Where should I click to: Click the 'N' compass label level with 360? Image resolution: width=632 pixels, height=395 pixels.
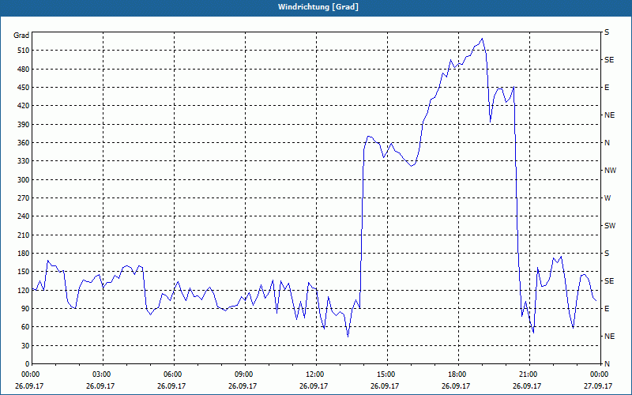tap(607, 143)
